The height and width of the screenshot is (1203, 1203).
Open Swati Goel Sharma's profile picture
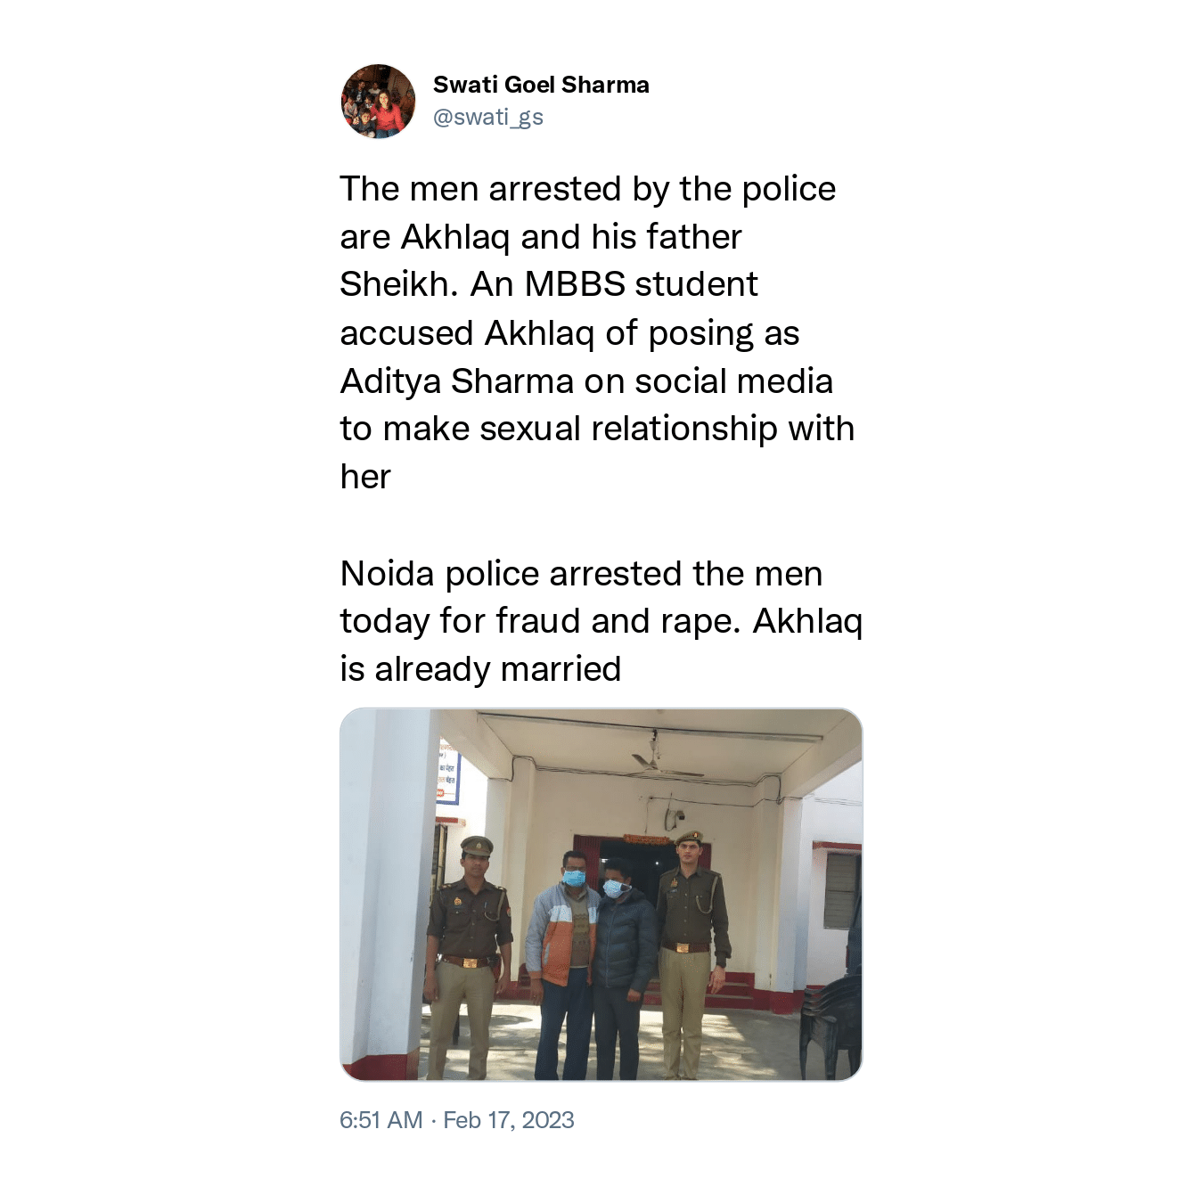click(x=378, y=101)
